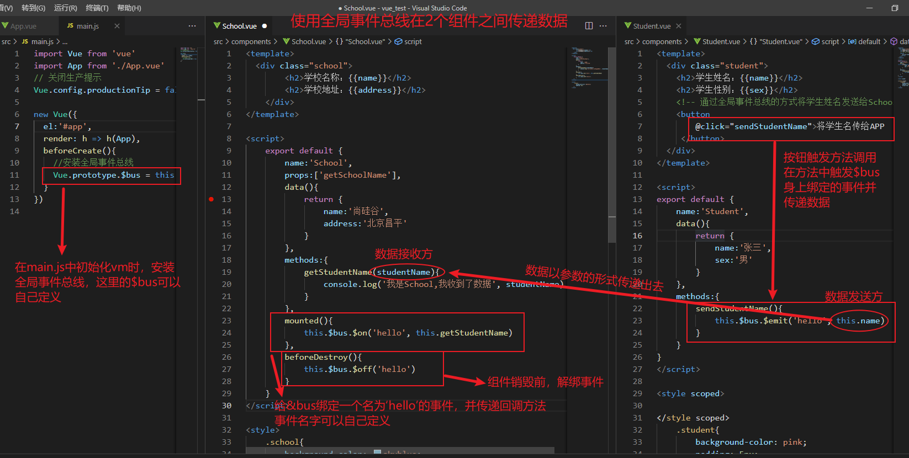The image size is (909, 458).
Task: Expand the '...' breadcrumb after main.js
Action: [x=65, y=41]
